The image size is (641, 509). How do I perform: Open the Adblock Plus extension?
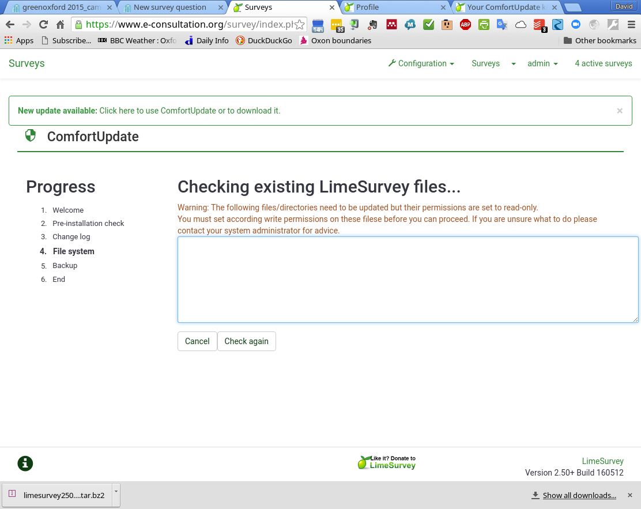click(x=465, y=25)
